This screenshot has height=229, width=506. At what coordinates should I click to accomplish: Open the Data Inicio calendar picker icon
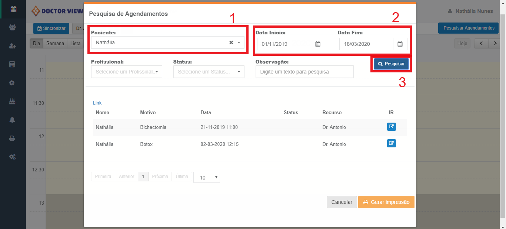pos(318,44)
